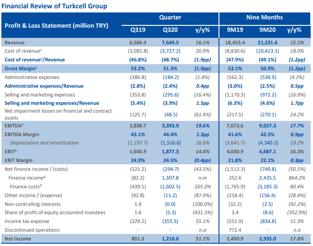Click the 'Cost of revenue¹/Revenue' row label
The width and height of the screenshot is (313, 246).
click(35, 60)
